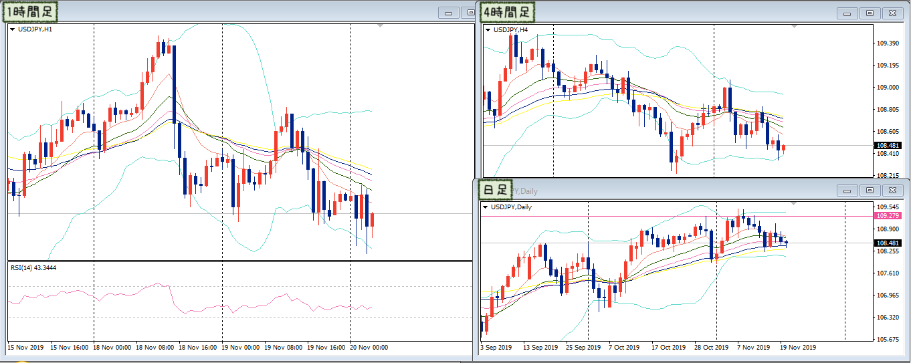Minimize the H4 chart window
This screenshot has height=363, width=911.
tap(849, 13)
